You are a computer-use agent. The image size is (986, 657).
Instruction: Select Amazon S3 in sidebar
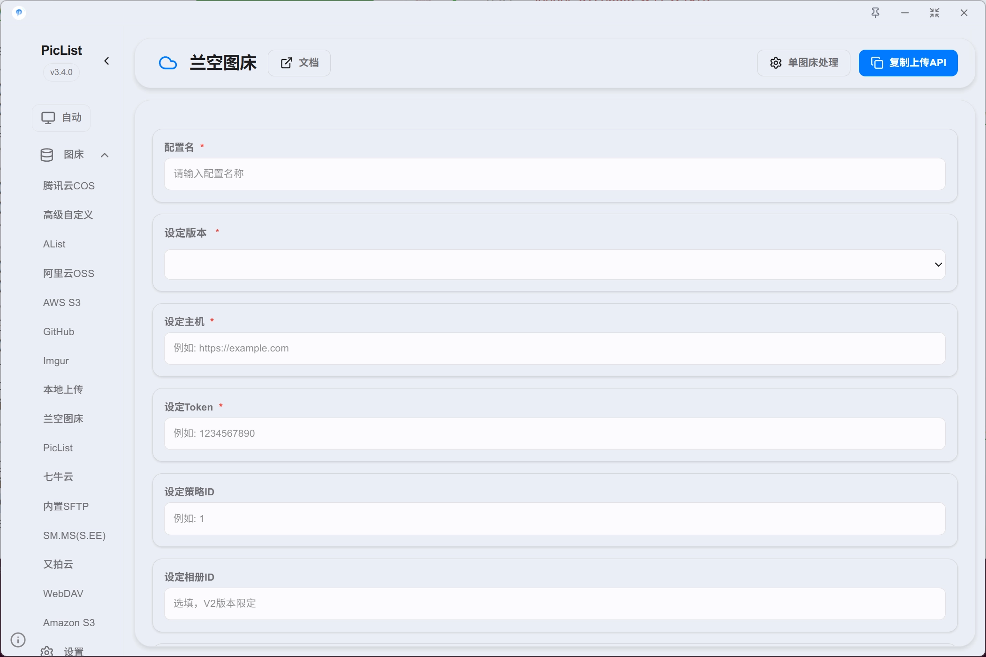[69, 622]
